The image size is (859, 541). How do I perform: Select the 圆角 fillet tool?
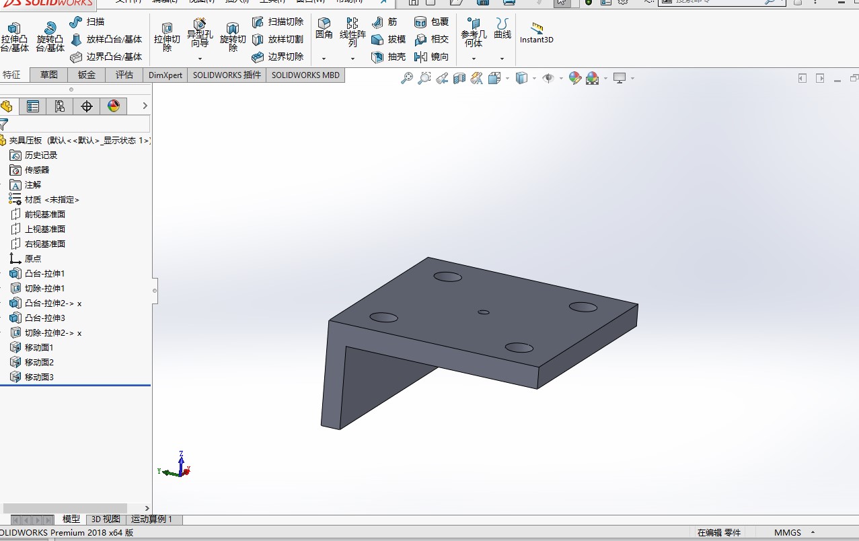(324, 29)
